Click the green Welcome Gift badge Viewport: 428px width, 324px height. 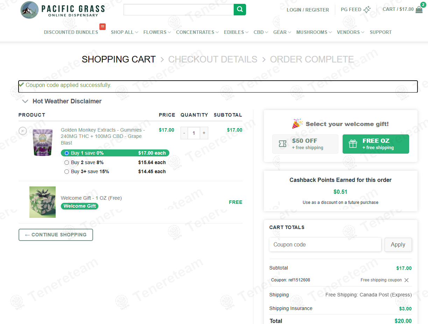click(79, 206)
